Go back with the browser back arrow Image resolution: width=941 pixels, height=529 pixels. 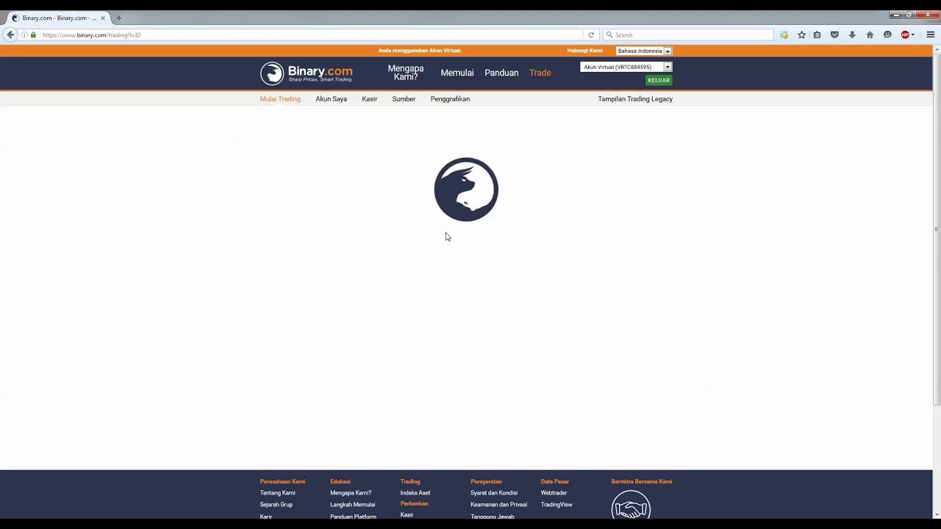(10, 35)
